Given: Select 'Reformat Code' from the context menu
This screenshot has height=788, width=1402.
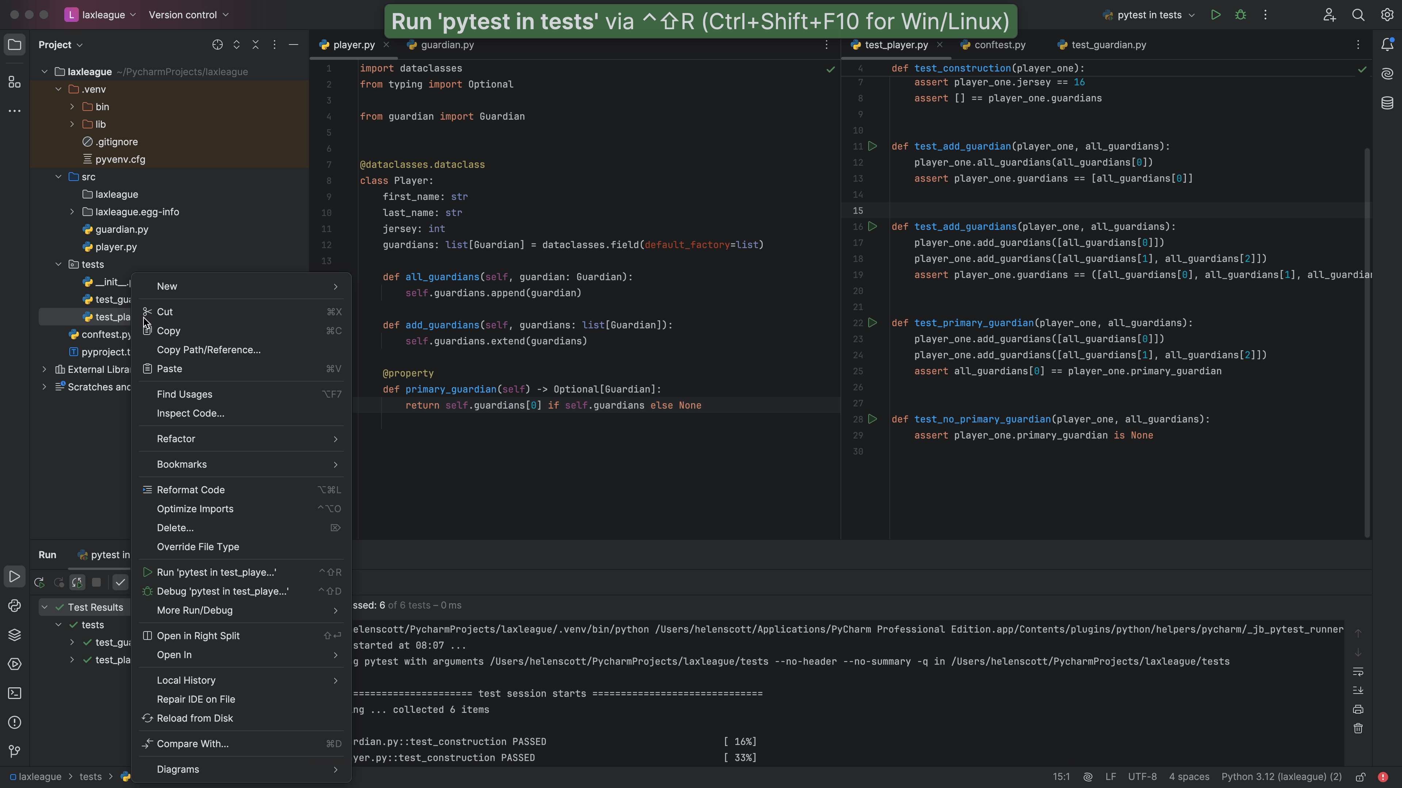Looking at the screenshot, I should click(189, 490).
